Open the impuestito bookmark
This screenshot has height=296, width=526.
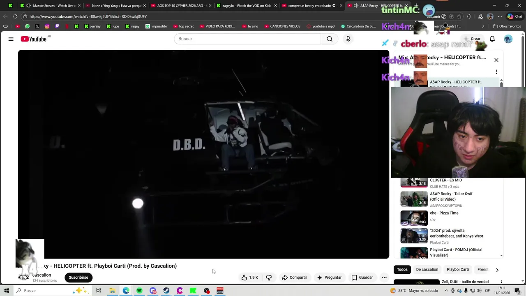tap(156, 26)
